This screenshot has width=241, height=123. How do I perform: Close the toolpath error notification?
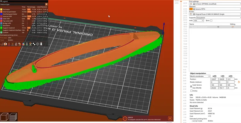pos(170,118)
